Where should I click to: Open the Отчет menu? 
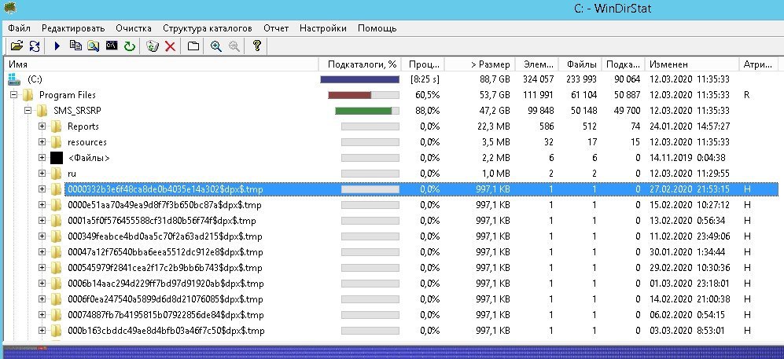click(276, 28)
